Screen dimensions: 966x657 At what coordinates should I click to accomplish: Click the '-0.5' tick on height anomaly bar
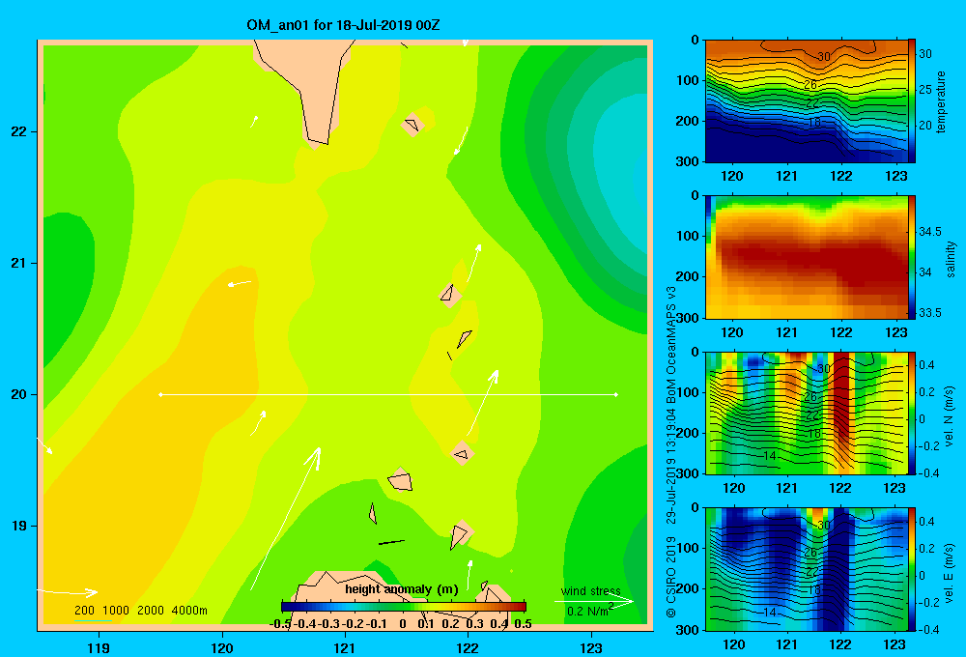tap(280, 624)
